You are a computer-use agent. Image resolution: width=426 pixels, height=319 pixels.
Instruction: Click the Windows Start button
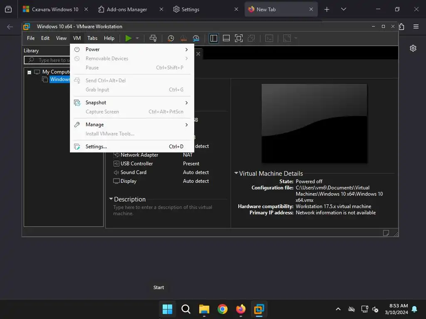click(x=167, y=309)
